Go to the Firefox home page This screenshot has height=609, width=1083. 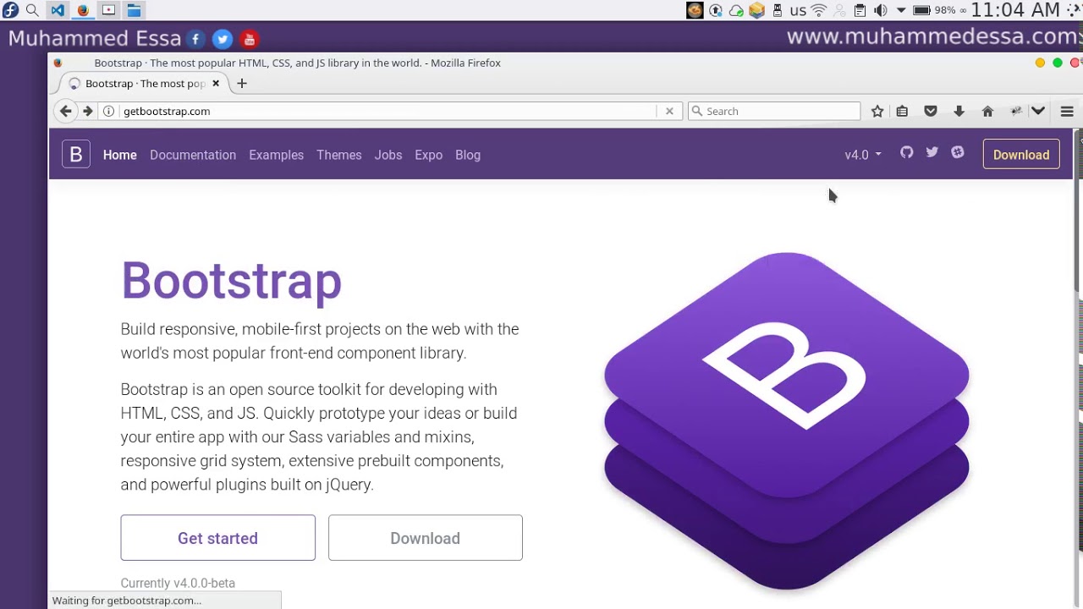pos(987,111)
